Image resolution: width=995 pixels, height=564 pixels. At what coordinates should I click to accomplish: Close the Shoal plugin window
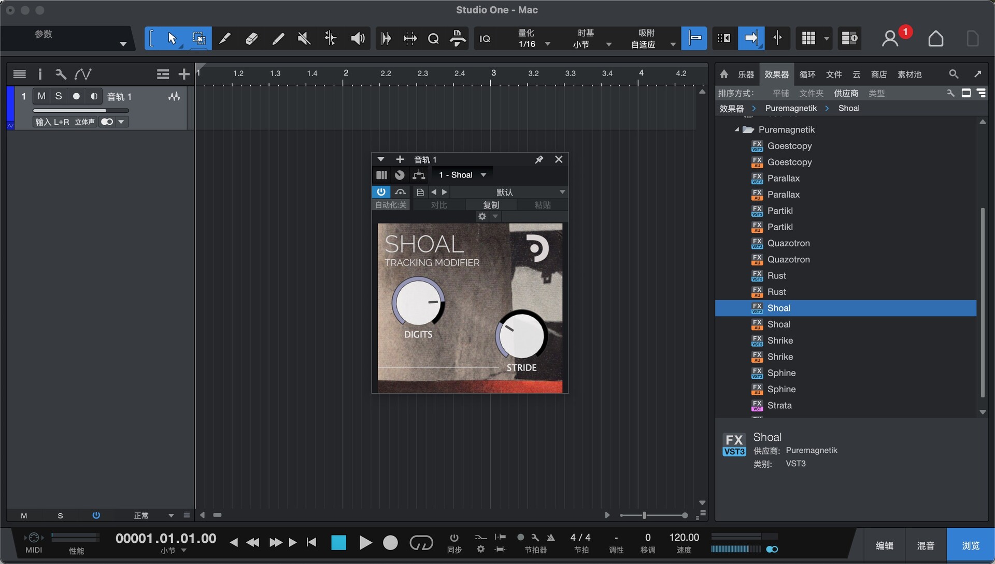(x=559, y=159)
